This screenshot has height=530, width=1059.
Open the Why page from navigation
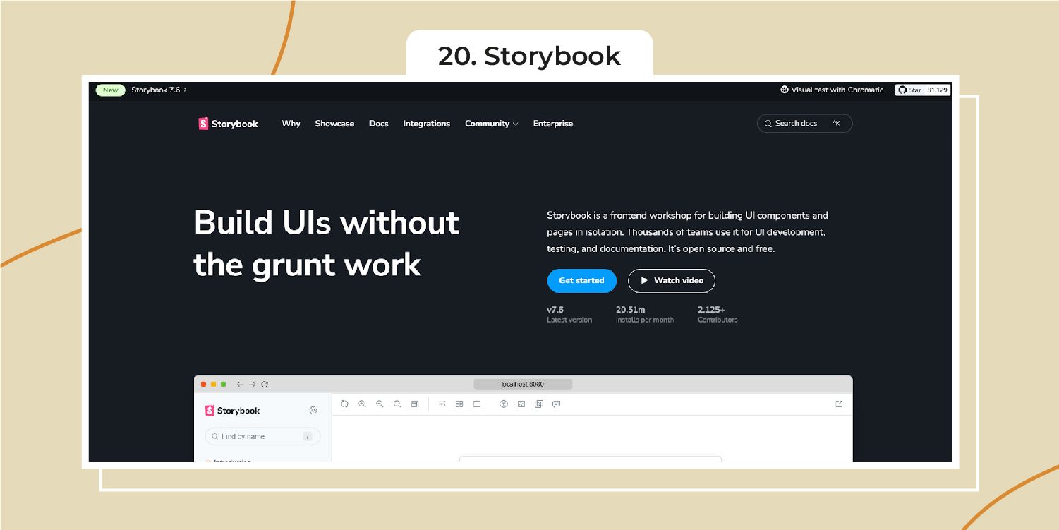(291, 124)
